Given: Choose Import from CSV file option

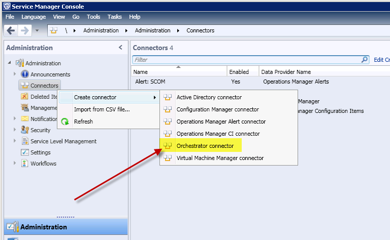Looking at the screenshot, I should [102, 109].
